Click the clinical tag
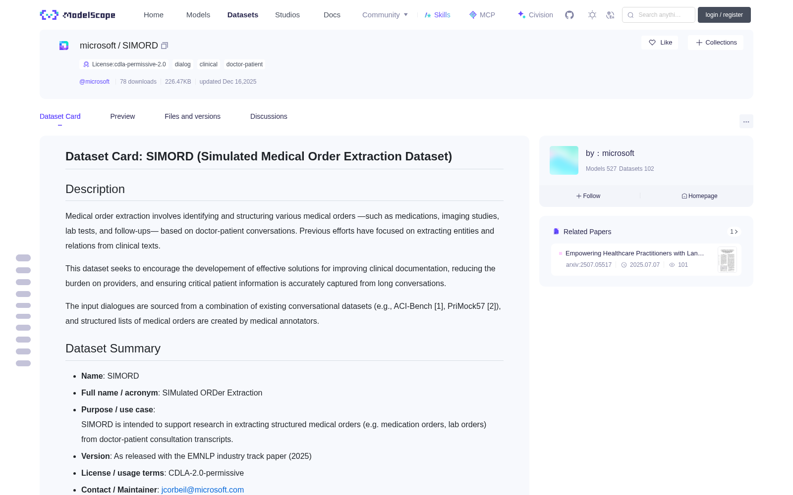793x495 pixels. [208, 64]
